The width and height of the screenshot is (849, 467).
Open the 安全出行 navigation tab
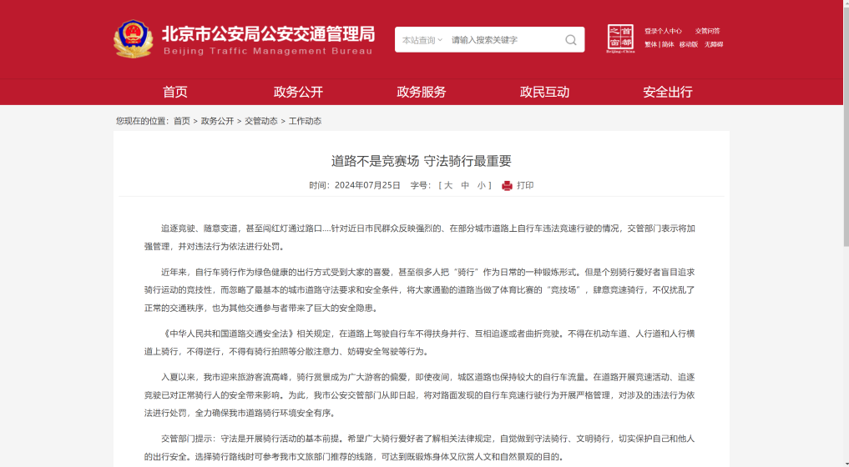(668, 92)
